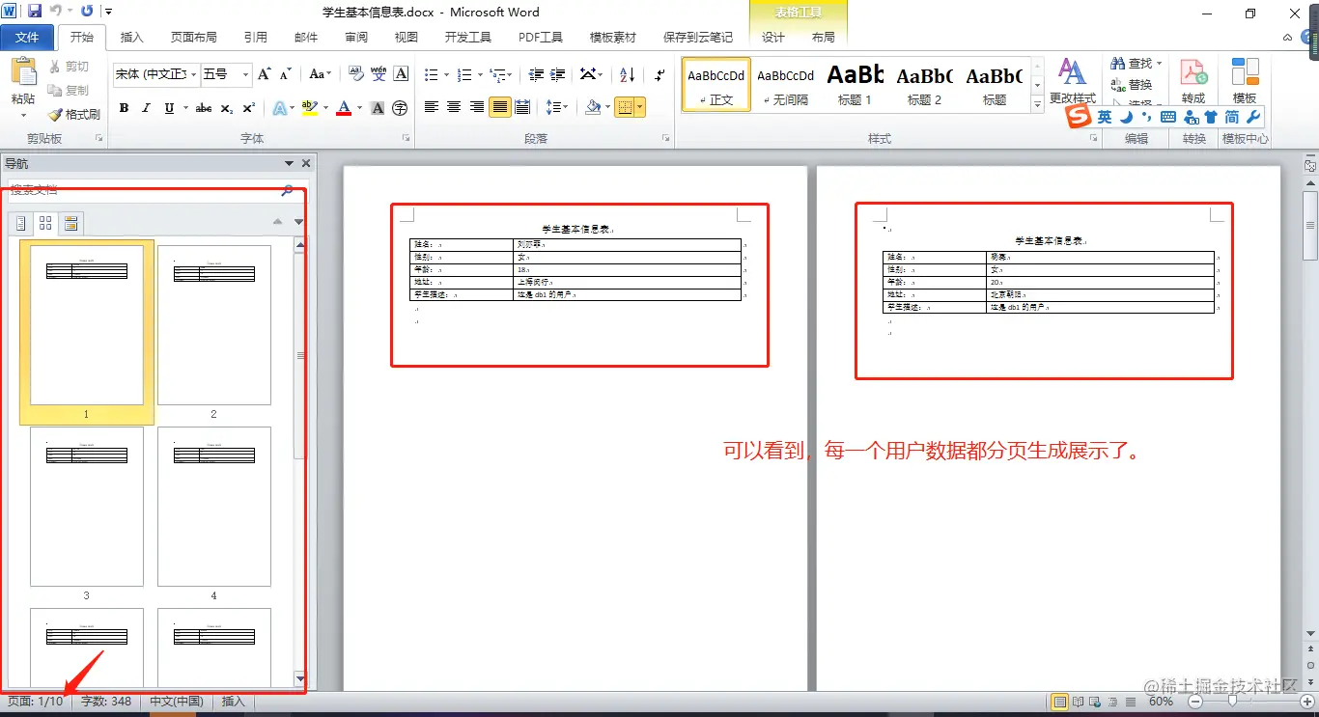1319x717 pixels.
Task: Open the 文件 file tab
Action: click(27, 38)
